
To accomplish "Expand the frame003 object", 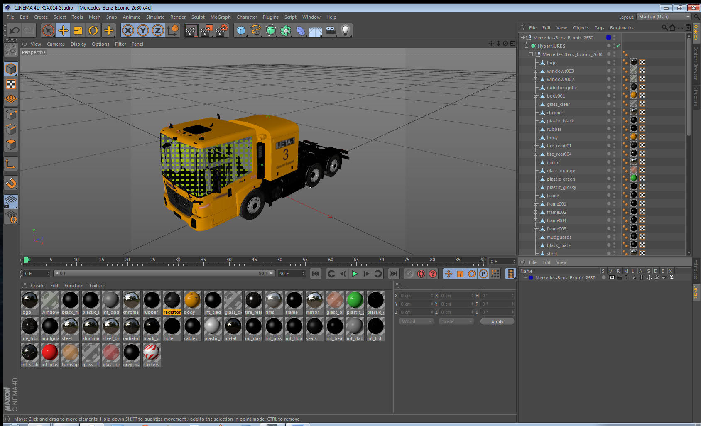I will pos(536,229).
